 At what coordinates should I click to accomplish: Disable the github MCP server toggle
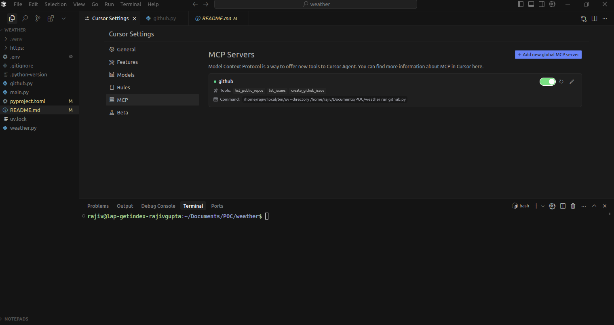(548, 82)
